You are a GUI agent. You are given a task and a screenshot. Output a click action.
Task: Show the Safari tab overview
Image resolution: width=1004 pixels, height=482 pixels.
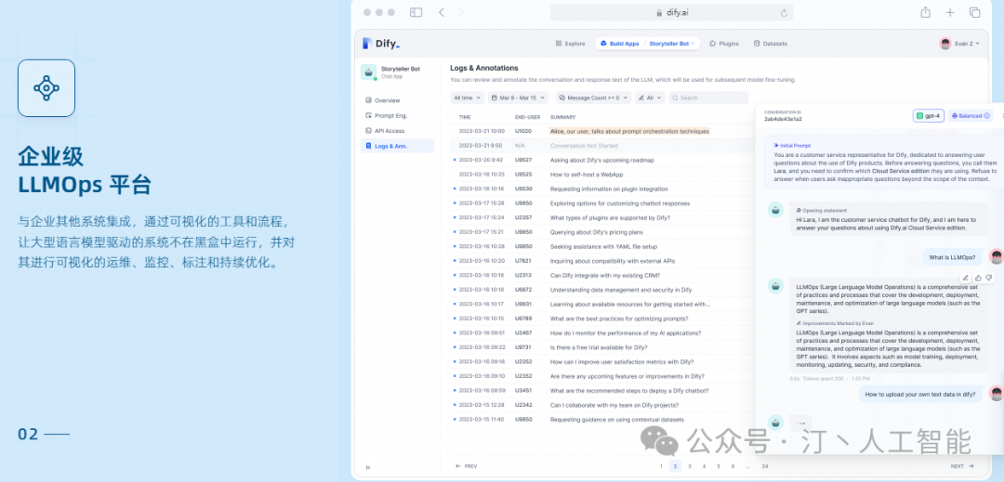click(x=974, y=12)
